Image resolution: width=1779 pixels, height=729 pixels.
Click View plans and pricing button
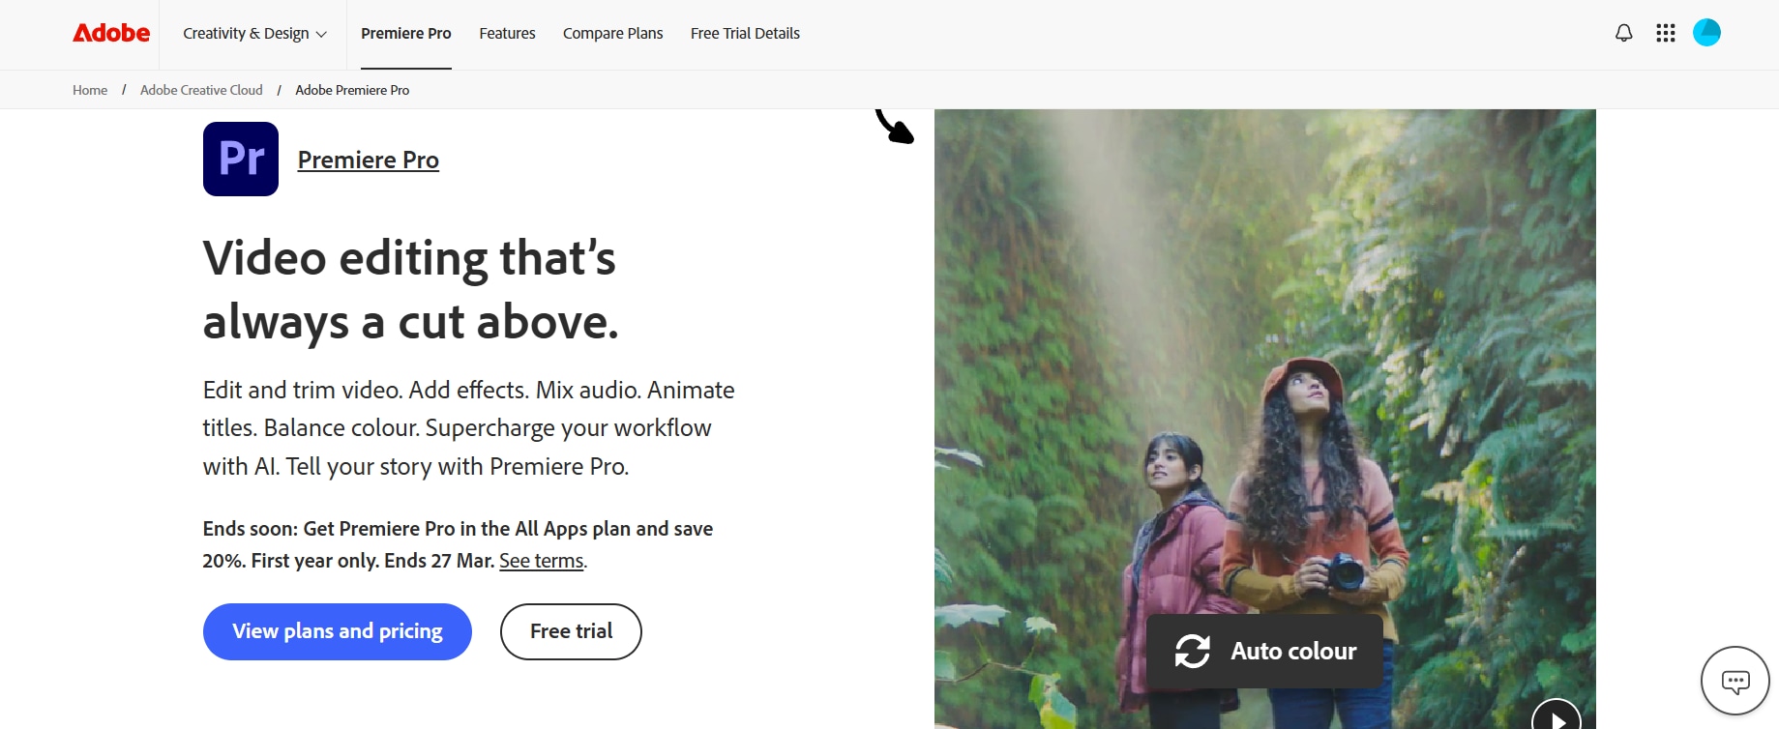338,631
